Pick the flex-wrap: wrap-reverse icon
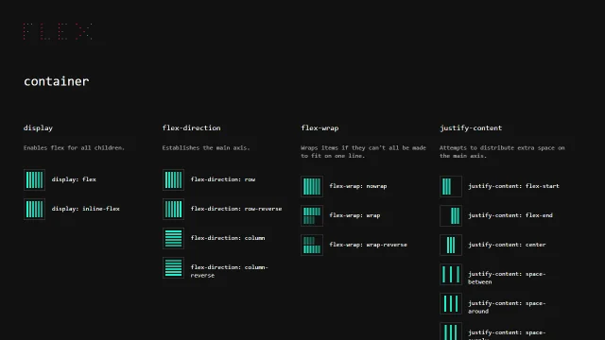Image resolution: width=605 pixels, height=340 pixels. point(312,246)
